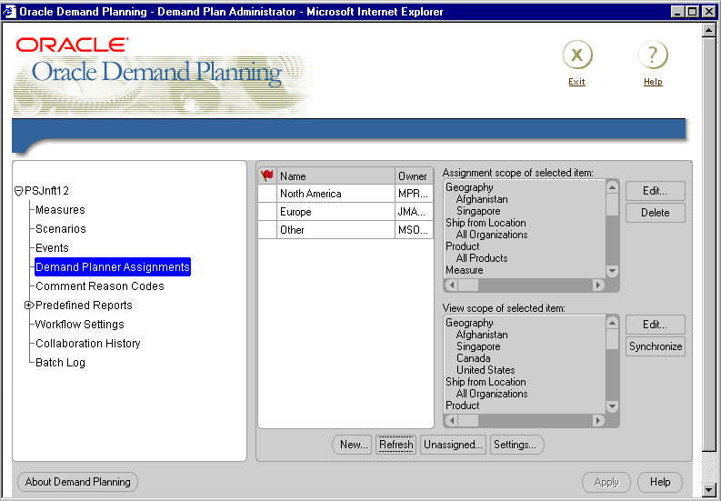721x501 pixels.
Task: Select Collaboration History tree item
Action: point(88,343)
